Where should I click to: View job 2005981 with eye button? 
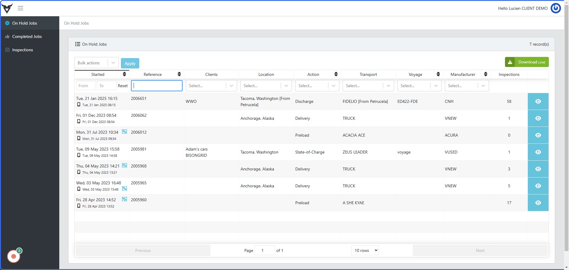[538, 152]
